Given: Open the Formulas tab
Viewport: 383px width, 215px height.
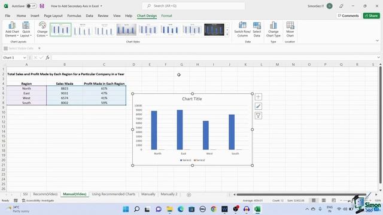Looking at the screenshot, I should pos(74,16).
